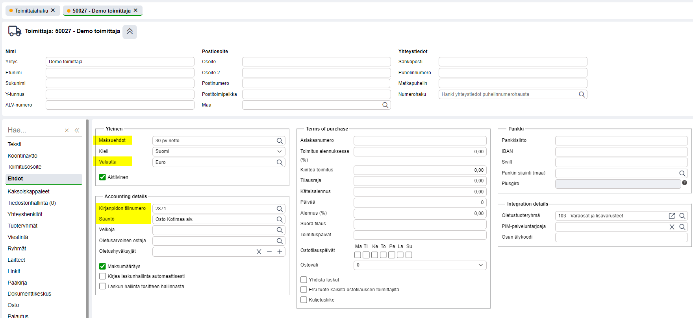The height and width of the screenshot is (318, 693).
Task: Enable Laskun hallinta tositteen hallinnasta
Action: coord(102,287)
